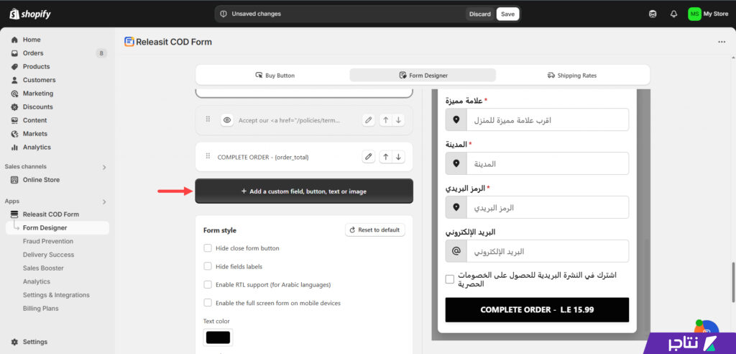This screenshot has height=354, width=736.
Task: Open Settings & Integrations
Action: click(x=56, y=295)
